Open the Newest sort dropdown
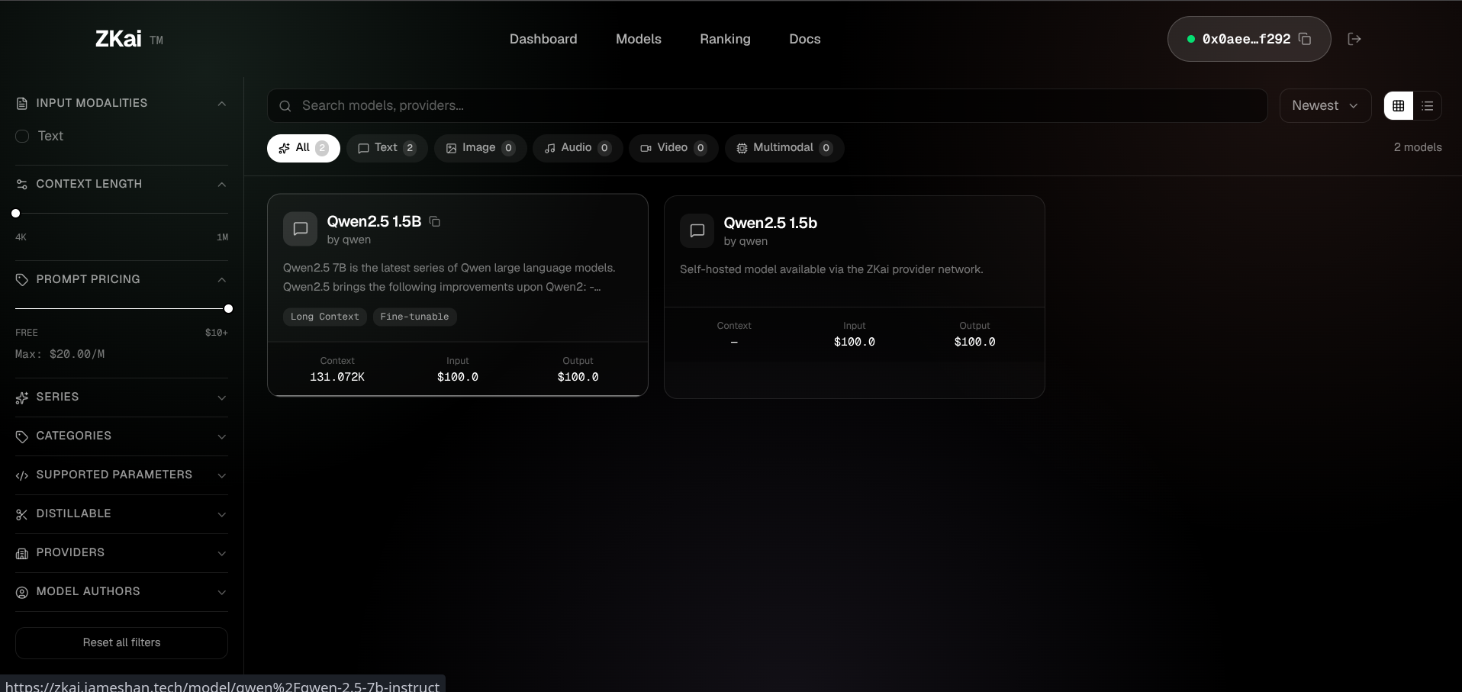The width and height of the screenshot is (1462, 692). point(1325,106)
